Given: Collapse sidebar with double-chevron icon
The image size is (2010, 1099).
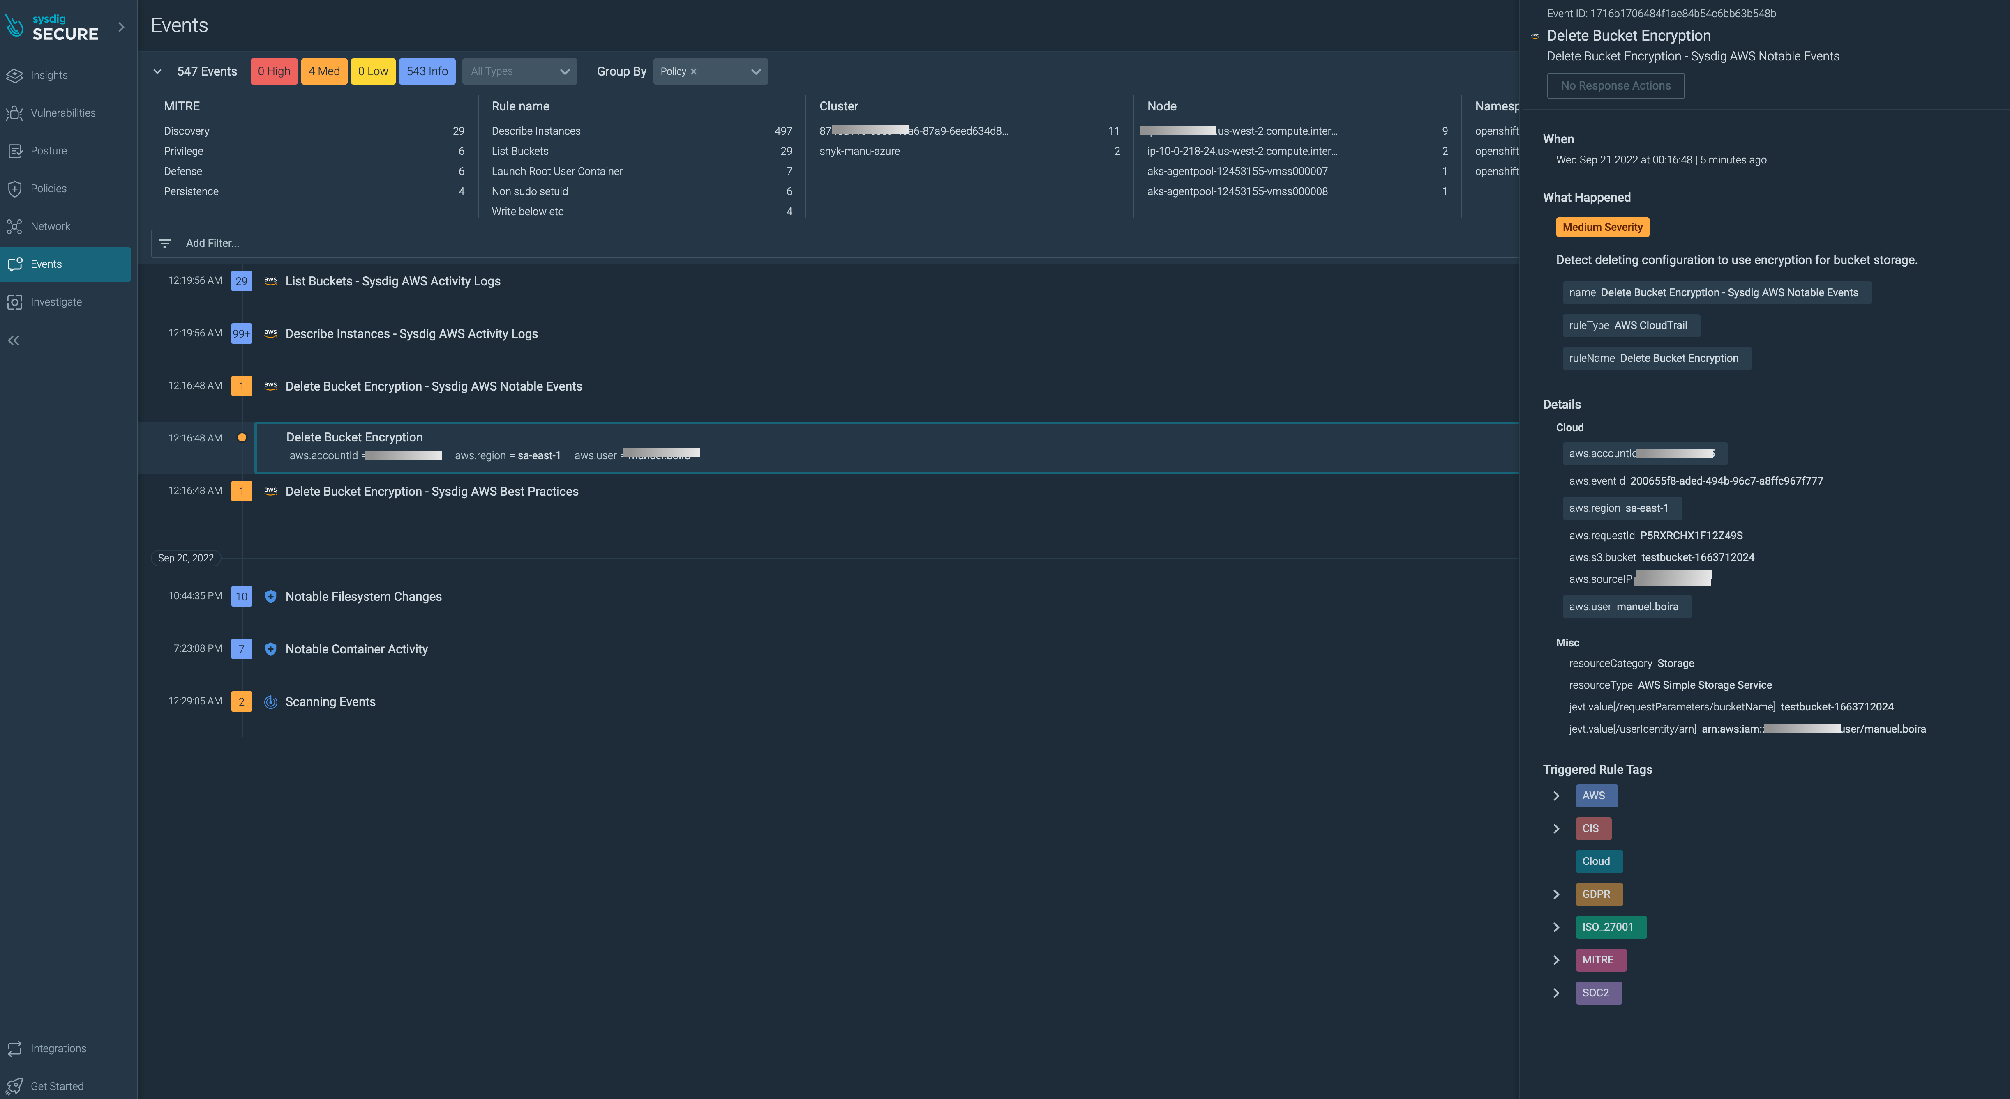Looking at the screenshot, I should click(14, 340).
